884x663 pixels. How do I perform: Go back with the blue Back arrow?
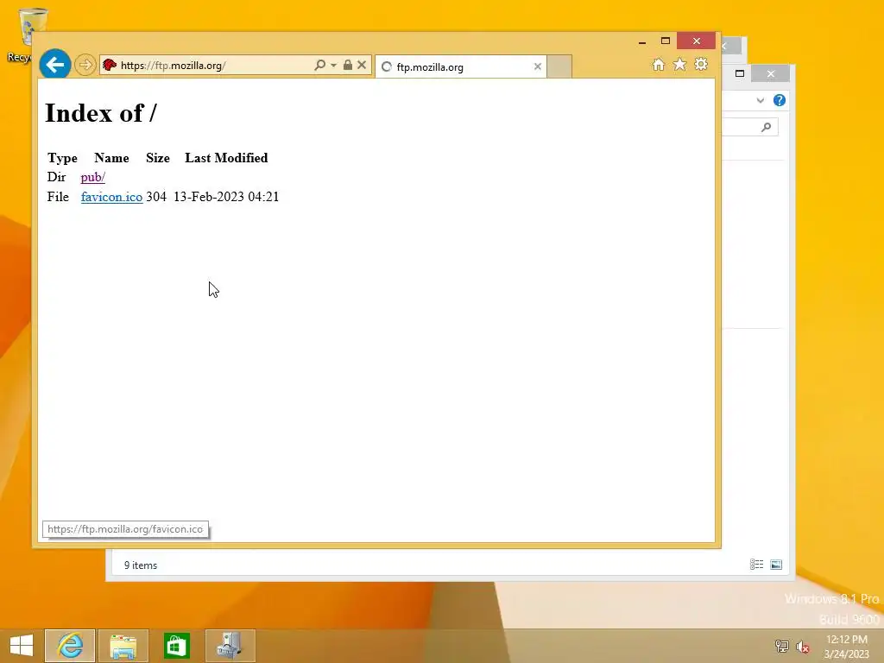point(54,65)
